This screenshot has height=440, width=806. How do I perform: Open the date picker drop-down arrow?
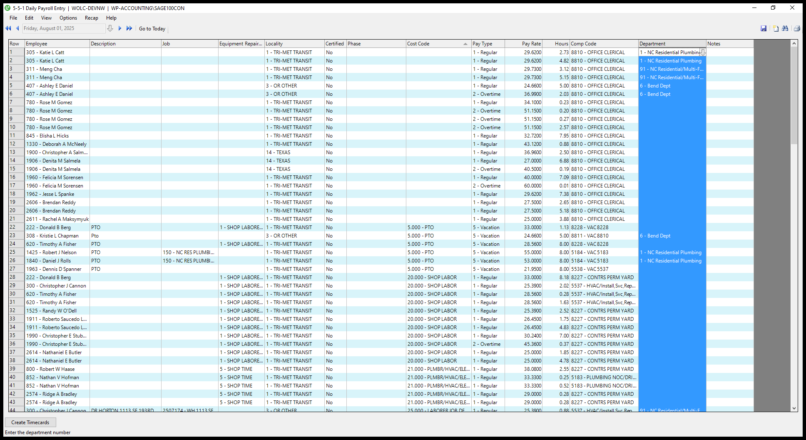(x=110, y=28)
